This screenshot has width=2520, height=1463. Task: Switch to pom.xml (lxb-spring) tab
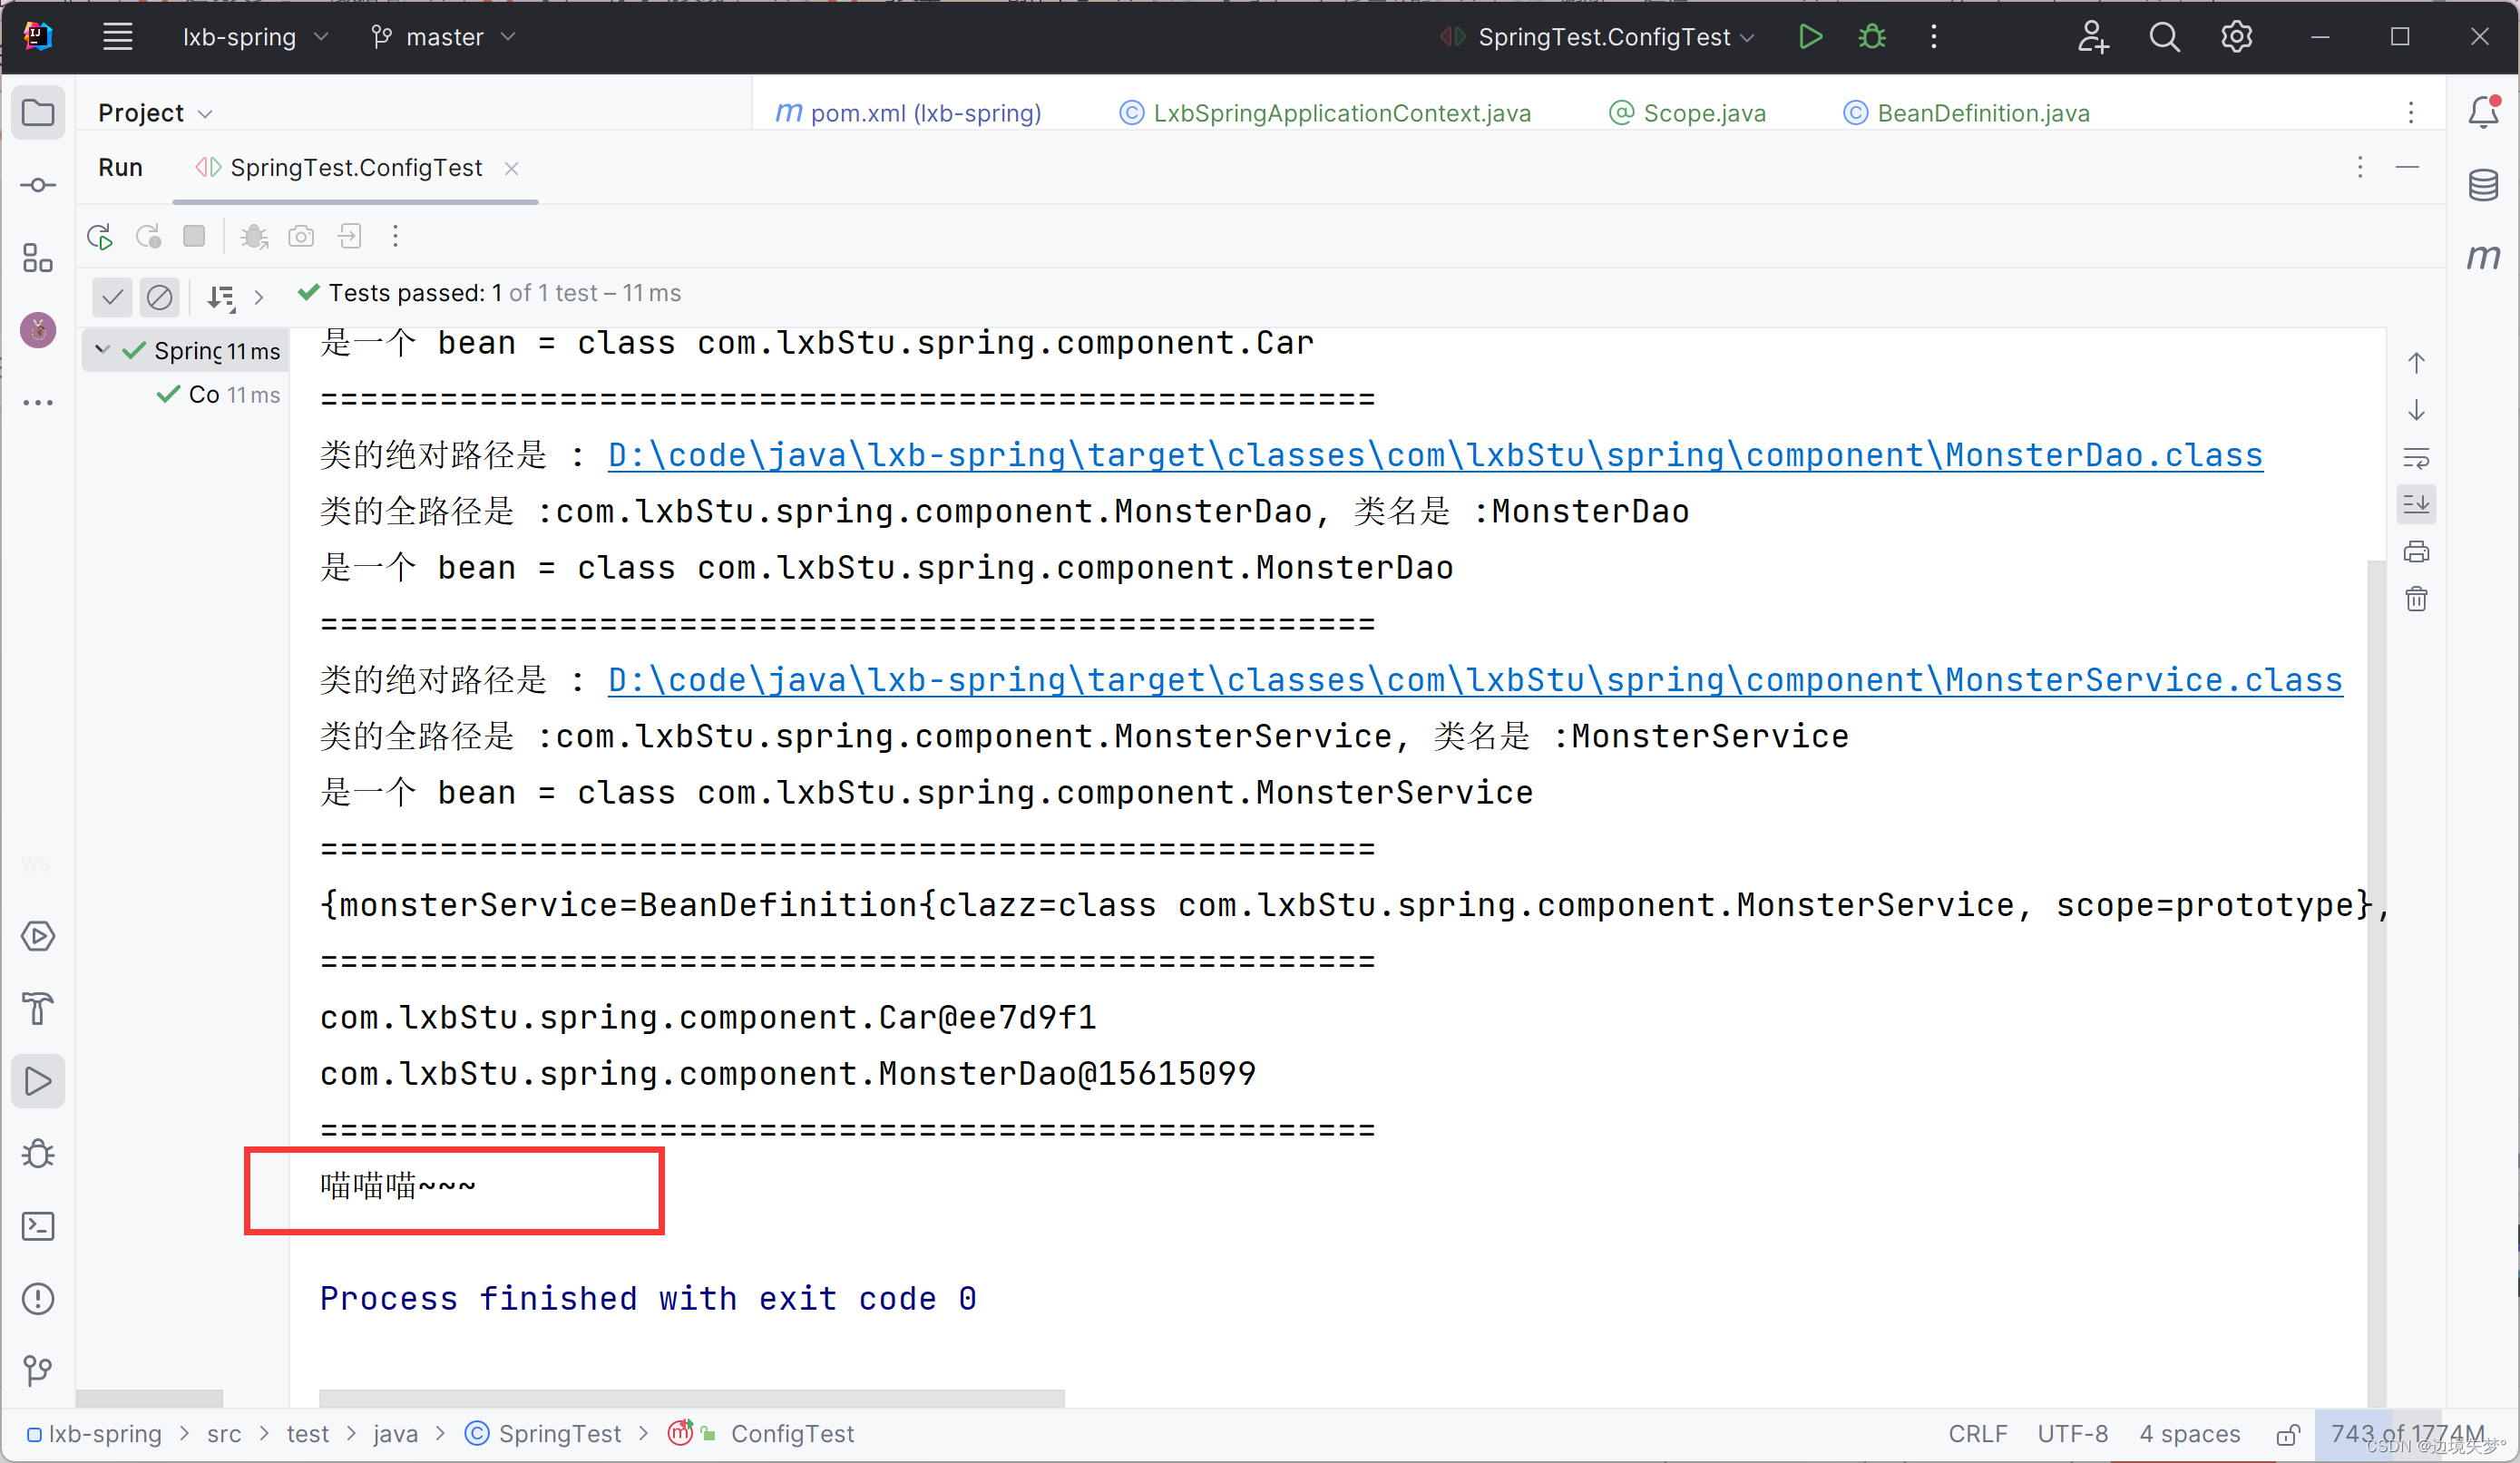point(909,113)
